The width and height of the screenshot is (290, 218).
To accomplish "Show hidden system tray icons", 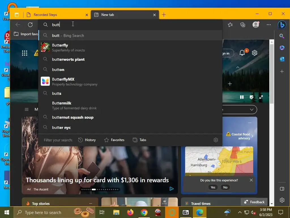I will coord(240,212).
